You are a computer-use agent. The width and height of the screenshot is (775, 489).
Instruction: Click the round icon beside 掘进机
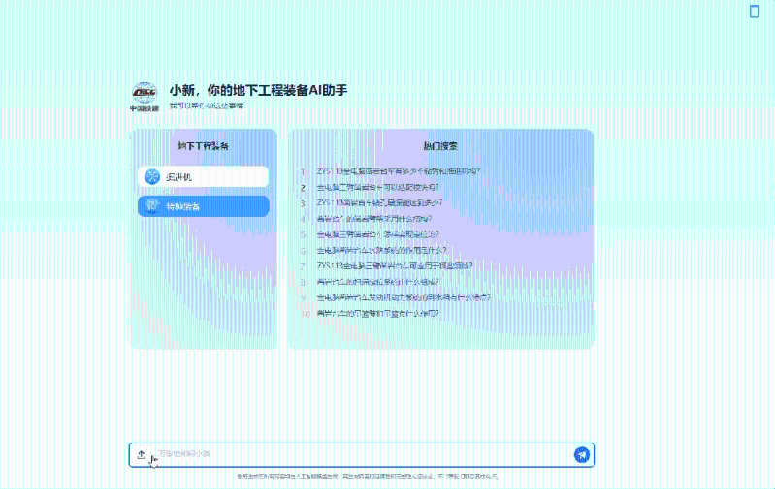point(152,176)
